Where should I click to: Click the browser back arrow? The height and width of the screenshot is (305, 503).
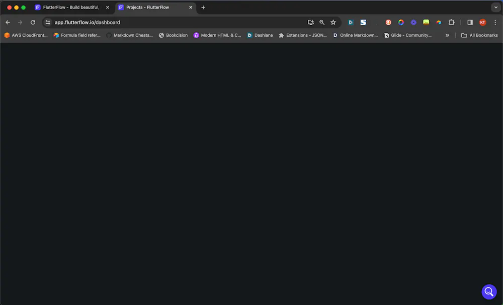pyautogui.click(x=8, y=23)
